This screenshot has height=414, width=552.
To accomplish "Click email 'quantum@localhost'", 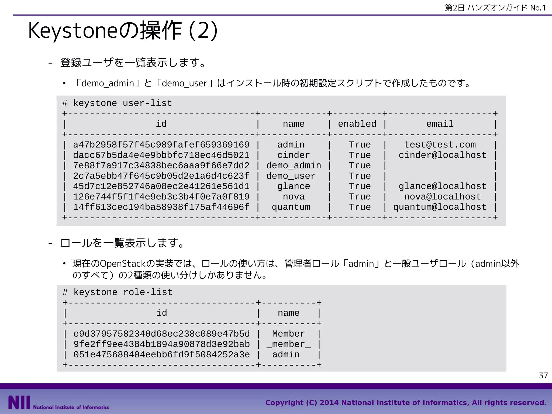I will (440, 207).
